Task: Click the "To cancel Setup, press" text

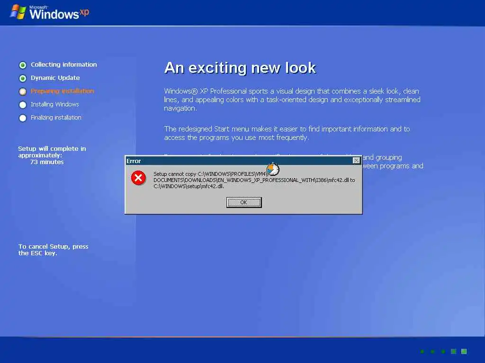Action: (x=53, y=247)
